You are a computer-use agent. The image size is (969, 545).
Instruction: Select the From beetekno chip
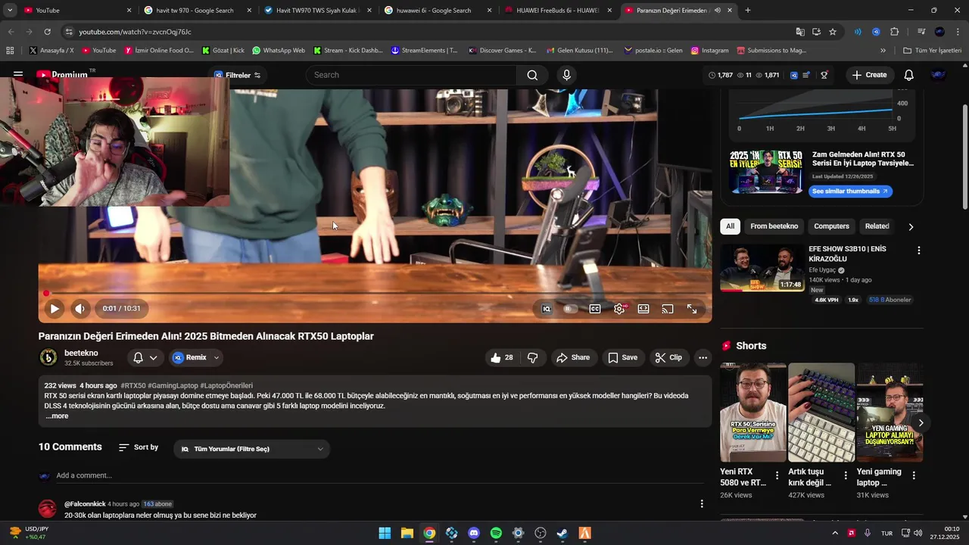click(x=774, y=226)
